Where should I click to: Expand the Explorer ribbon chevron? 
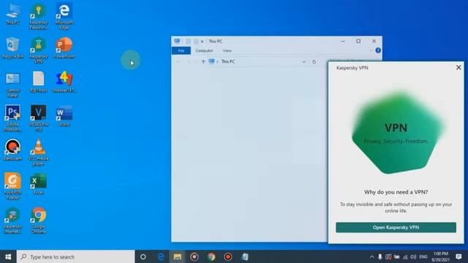(x=371, y=50)
